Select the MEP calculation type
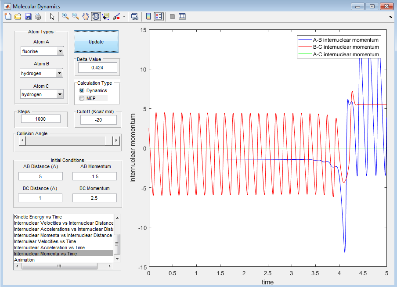Viewport: 397px width, 287px height. pyautogui.click(x=82, y=98)
